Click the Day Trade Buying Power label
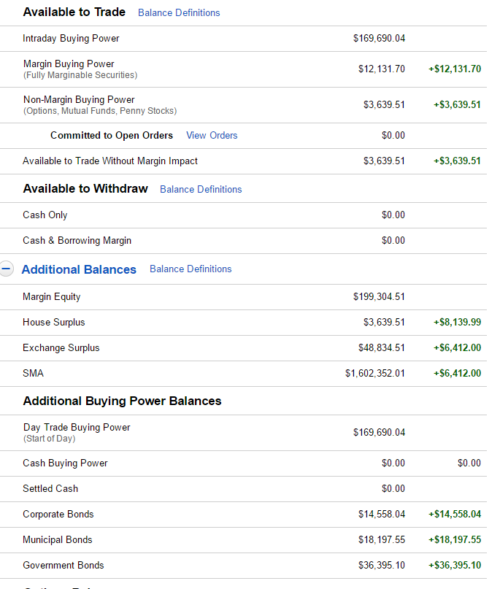 point(77,428)
